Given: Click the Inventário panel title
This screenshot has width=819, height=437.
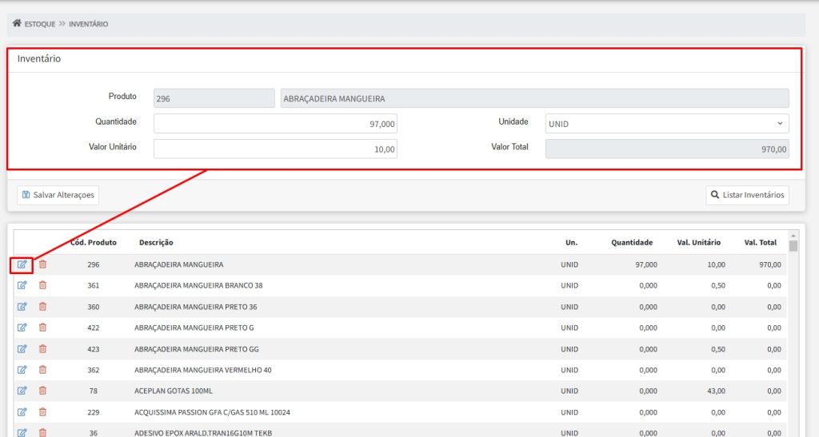Looking at the screenshot, I should [39, 58].
